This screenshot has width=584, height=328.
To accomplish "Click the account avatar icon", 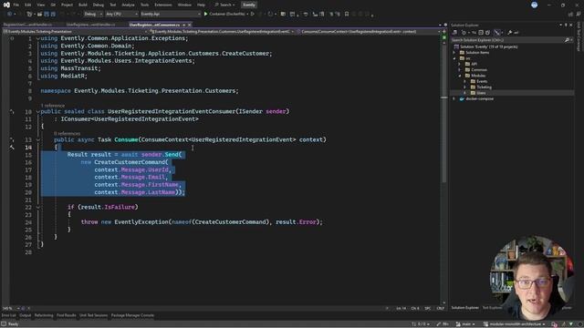I will (x=534, y=5).
